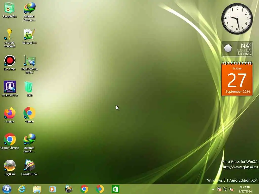Launch the ImgBurn desktop icon
This screenshot has width=259, height=194.
pos(10,167)
